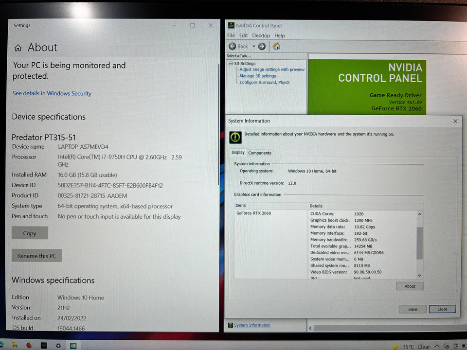Switch to the Components tab
The height and width of the screenshot is (350, 467).
(260, 153)
